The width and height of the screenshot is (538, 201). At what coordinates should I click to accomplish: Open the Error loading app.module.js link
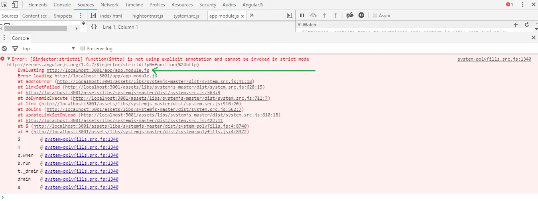coord(106,76)
